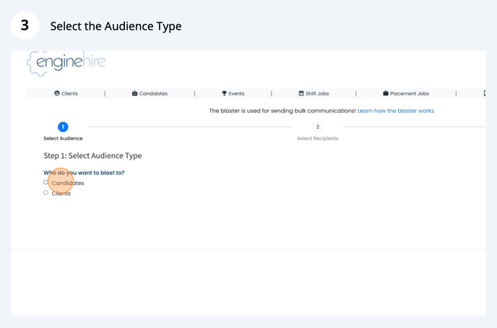Screen dimensions: 497x328
Task: Open the Shift Jobs menu label
Action: point(317,93)
